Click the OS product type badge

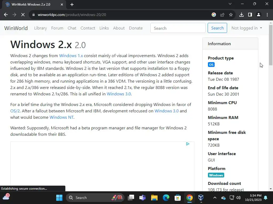click(x=211, y=65)
